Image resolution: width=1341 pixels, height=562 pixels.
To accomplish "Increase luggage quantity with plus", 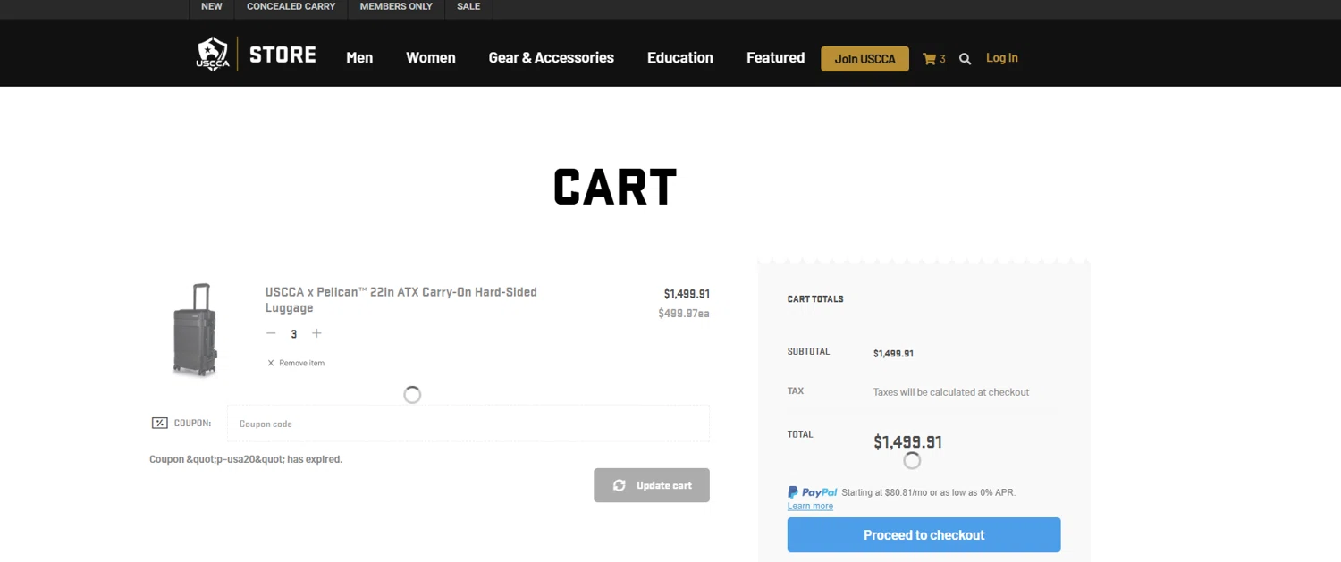I will point(316,333).
